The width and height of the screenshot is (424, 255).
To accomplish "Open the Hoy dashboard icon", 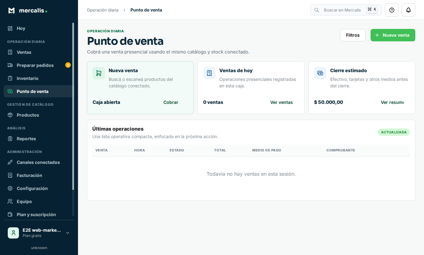I will pyautogui.click(x=10, y=28).
